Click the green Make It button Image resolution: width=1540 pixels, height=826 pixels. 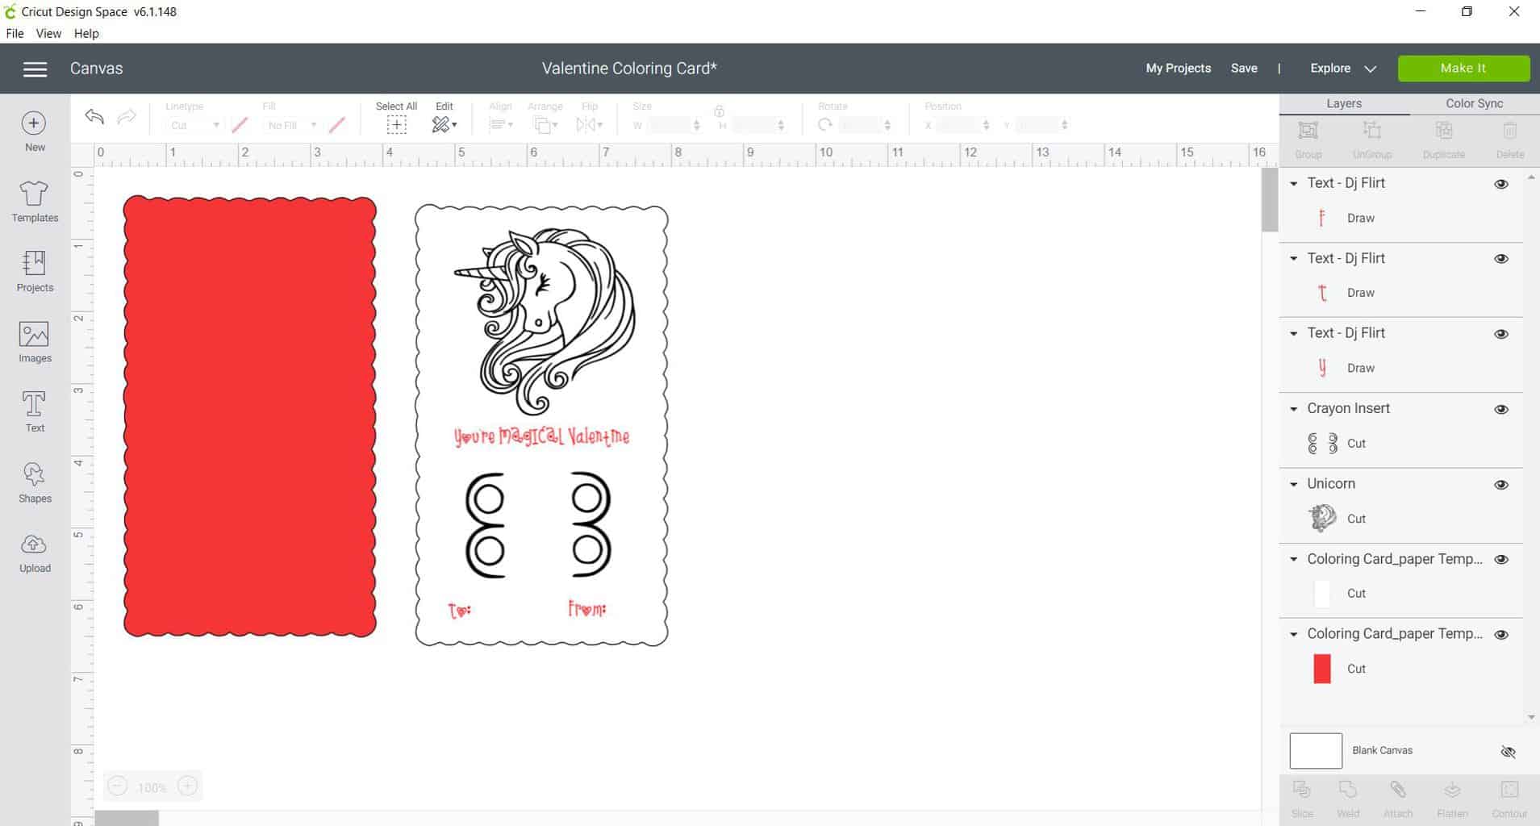[x=1463, y=69]
